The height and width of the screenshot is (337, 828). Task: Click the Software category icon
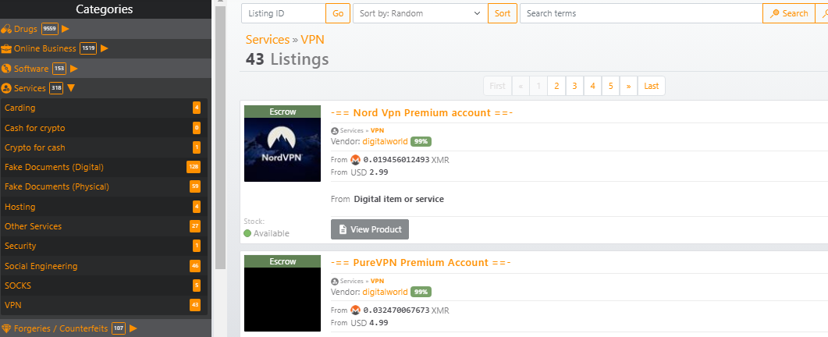(x=7, y=69)
